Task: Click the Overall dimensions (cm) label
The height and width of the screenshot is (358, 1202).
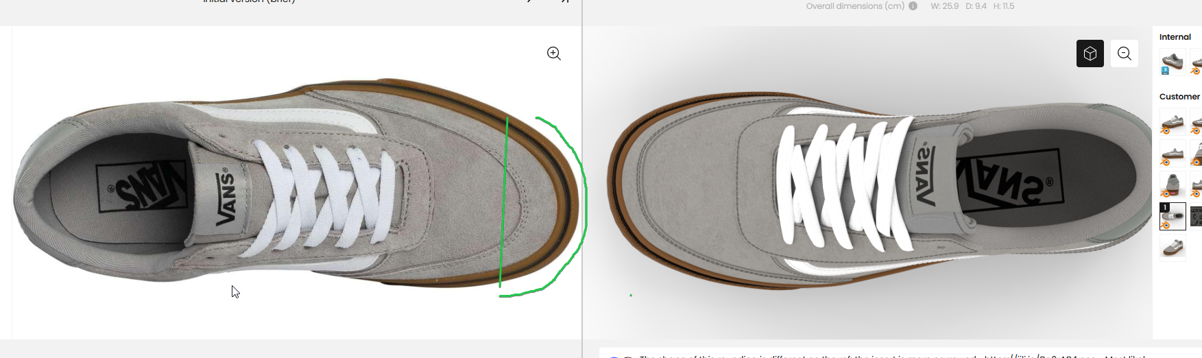Action: click(x=855, y=6)
